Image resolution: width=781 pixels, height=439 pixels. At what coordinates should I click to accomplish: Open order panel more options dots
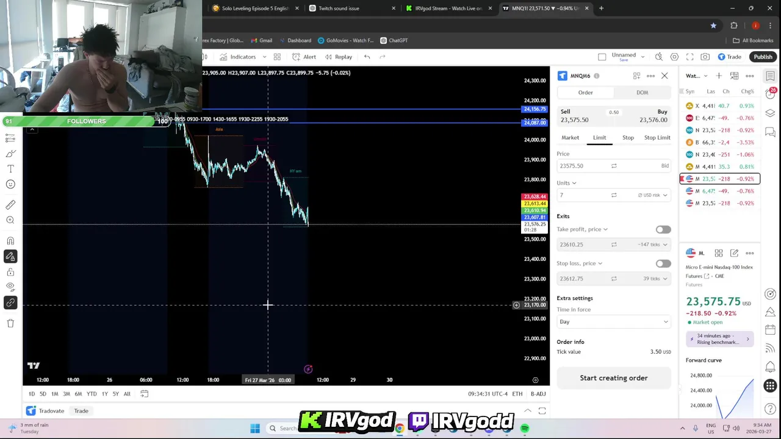click(650, 76)
